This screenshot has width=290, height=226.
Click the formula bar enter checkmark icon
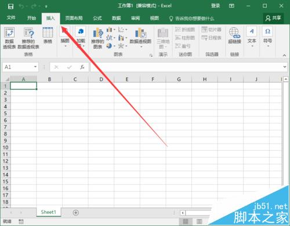[70, 67]
